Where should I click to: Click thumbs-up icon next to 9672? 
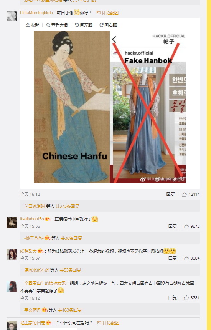(186, 226)
